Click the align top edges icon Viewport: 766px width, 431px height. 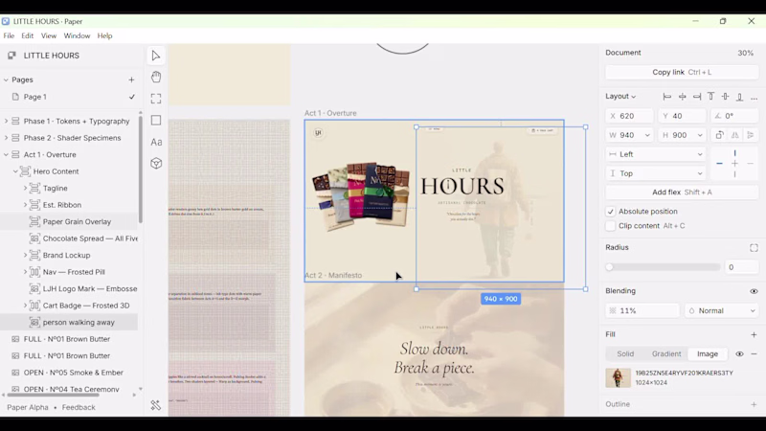coord(710,97)
